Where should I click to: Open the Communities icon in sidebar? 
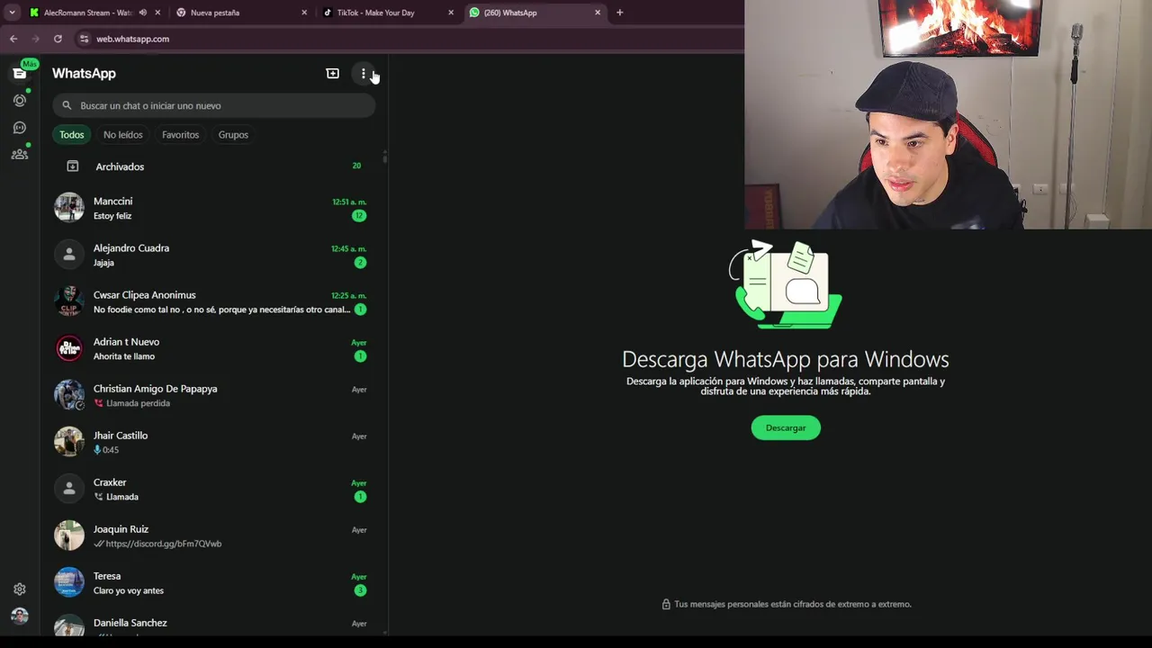[x=19, y=154]
